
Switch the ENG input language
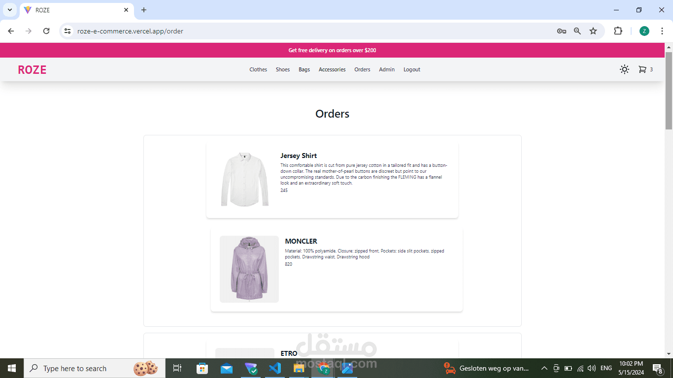(606, 368)
